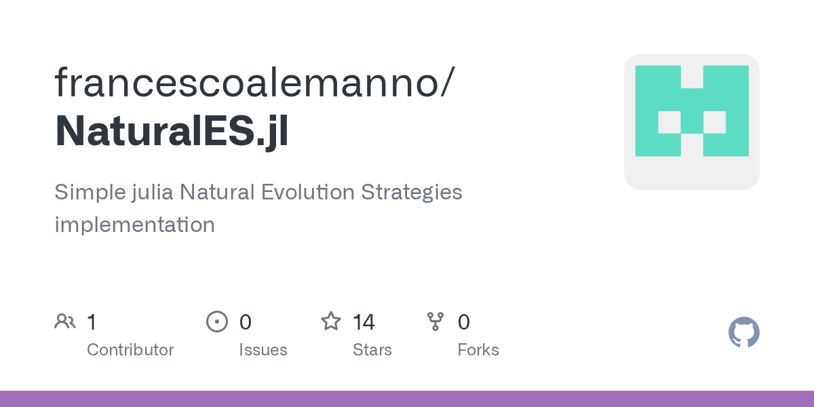Open the teal identicon avatar image
The width and height of the screenshot is (814, 407).
pyautogui.click(x=691, y=121)
